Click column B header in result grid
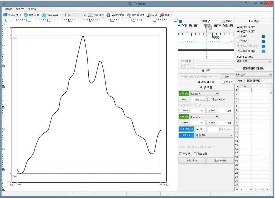Screen dimensions: 275x198 coord(258,86)
